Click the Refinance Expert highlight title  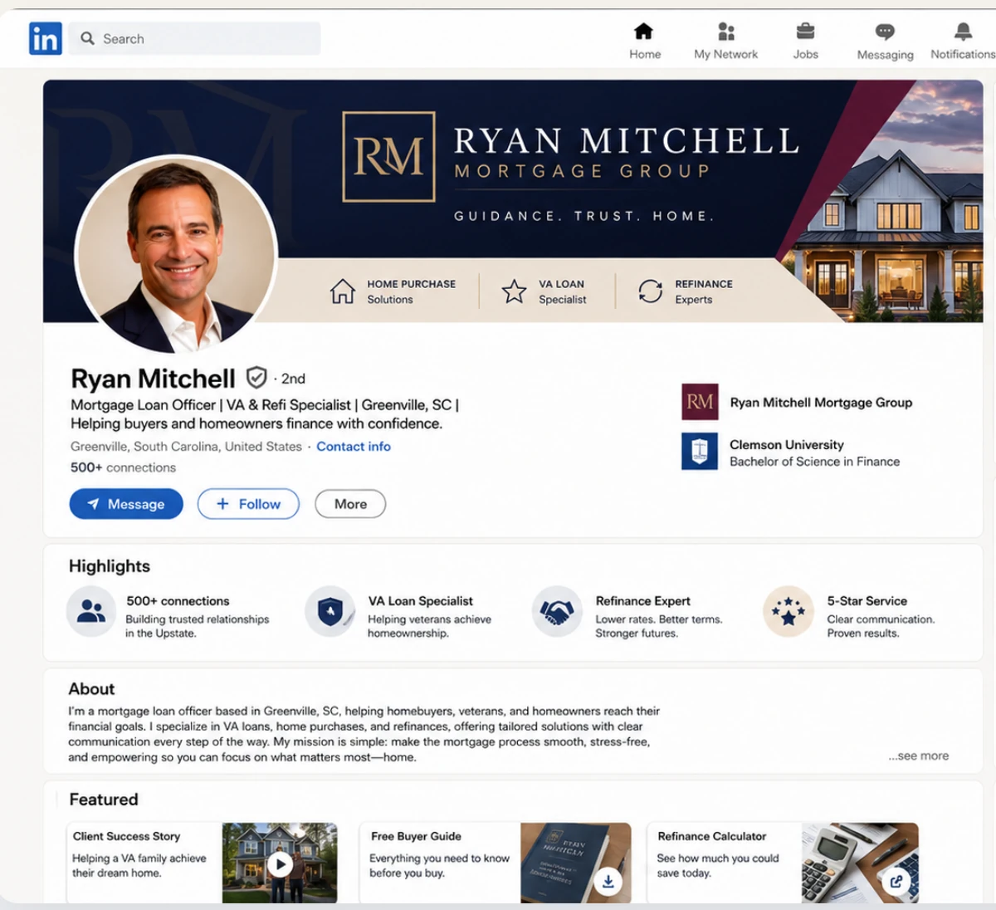pyautogui.click(x=643, y=601)
